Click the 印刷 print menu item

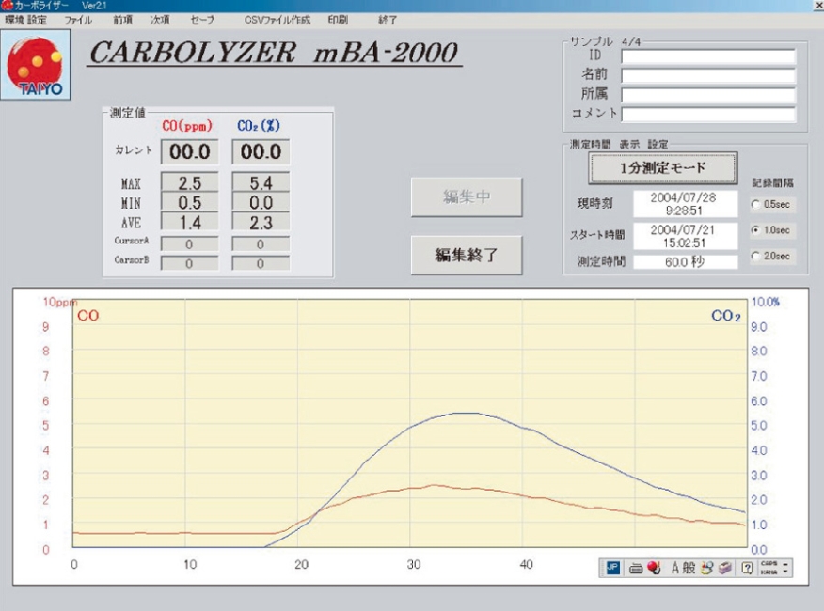(x=338, y=20)
